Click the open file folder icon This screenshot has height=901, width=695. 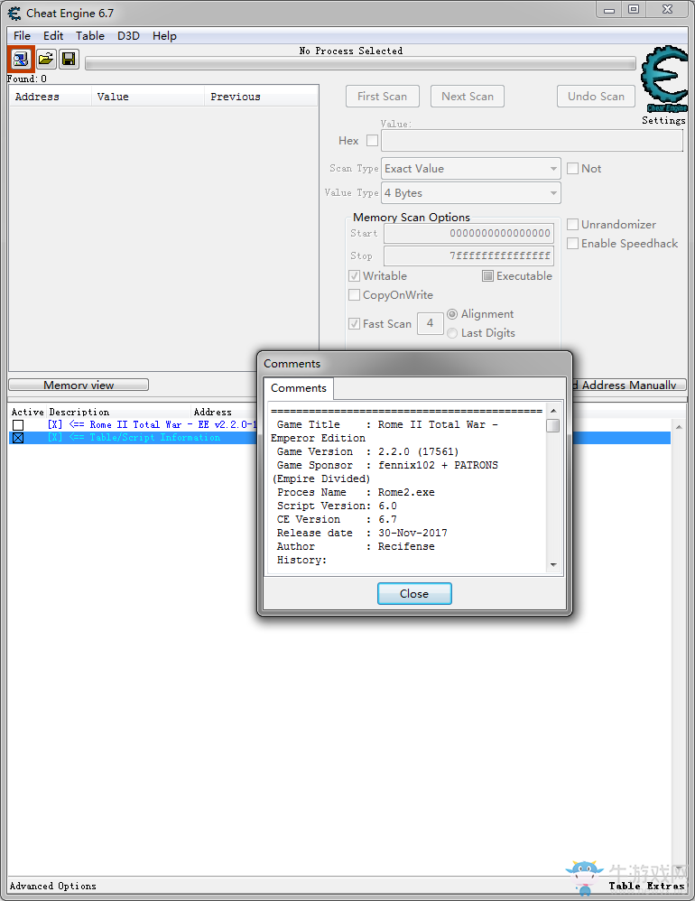(46, 59)
